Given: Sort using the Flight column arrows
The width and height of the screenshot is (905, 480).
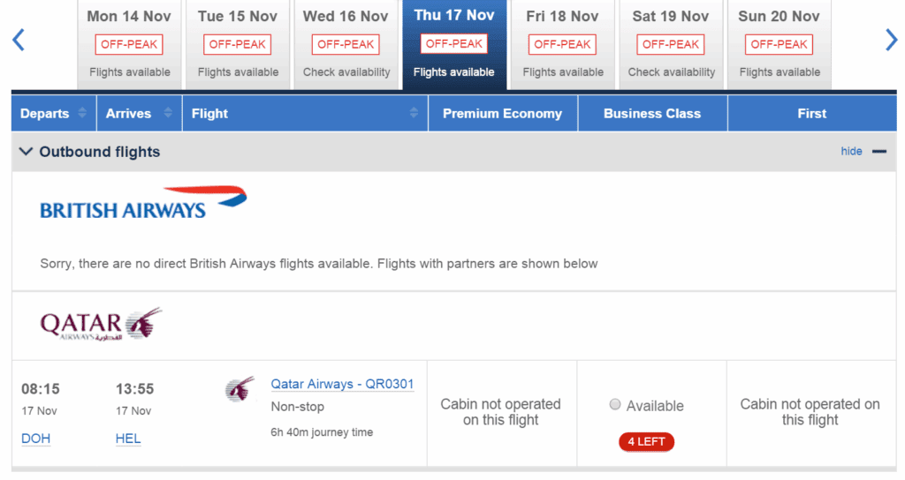Looking at the screenshot, I should (x=414, y=113).
